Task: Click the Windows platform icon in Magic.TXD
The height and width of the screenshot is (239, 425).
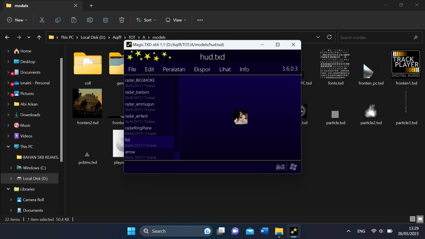Action: point(293,167)
